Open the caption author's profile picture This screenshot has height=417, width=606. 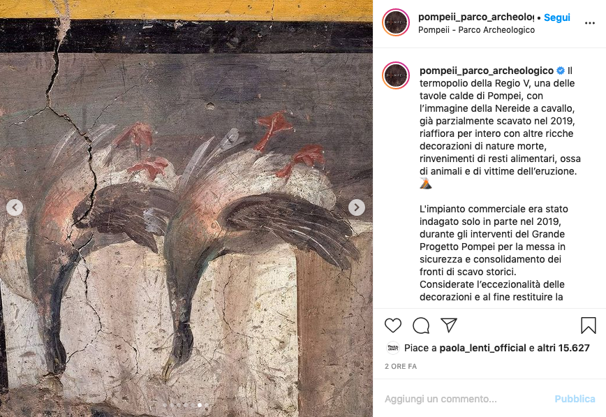396,75
